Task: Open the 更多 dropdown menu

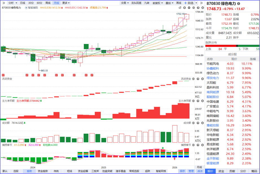Action: (66, 3)
